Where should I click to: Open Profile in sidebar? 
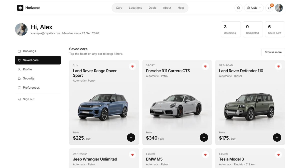point(38,69)
